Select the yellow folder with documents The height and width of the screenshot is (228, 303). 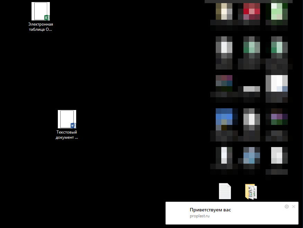(251, 192)
